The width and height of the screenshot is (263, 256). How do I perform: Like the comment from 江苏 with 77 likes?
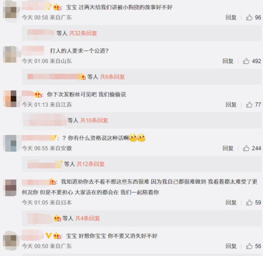(249, 105)
